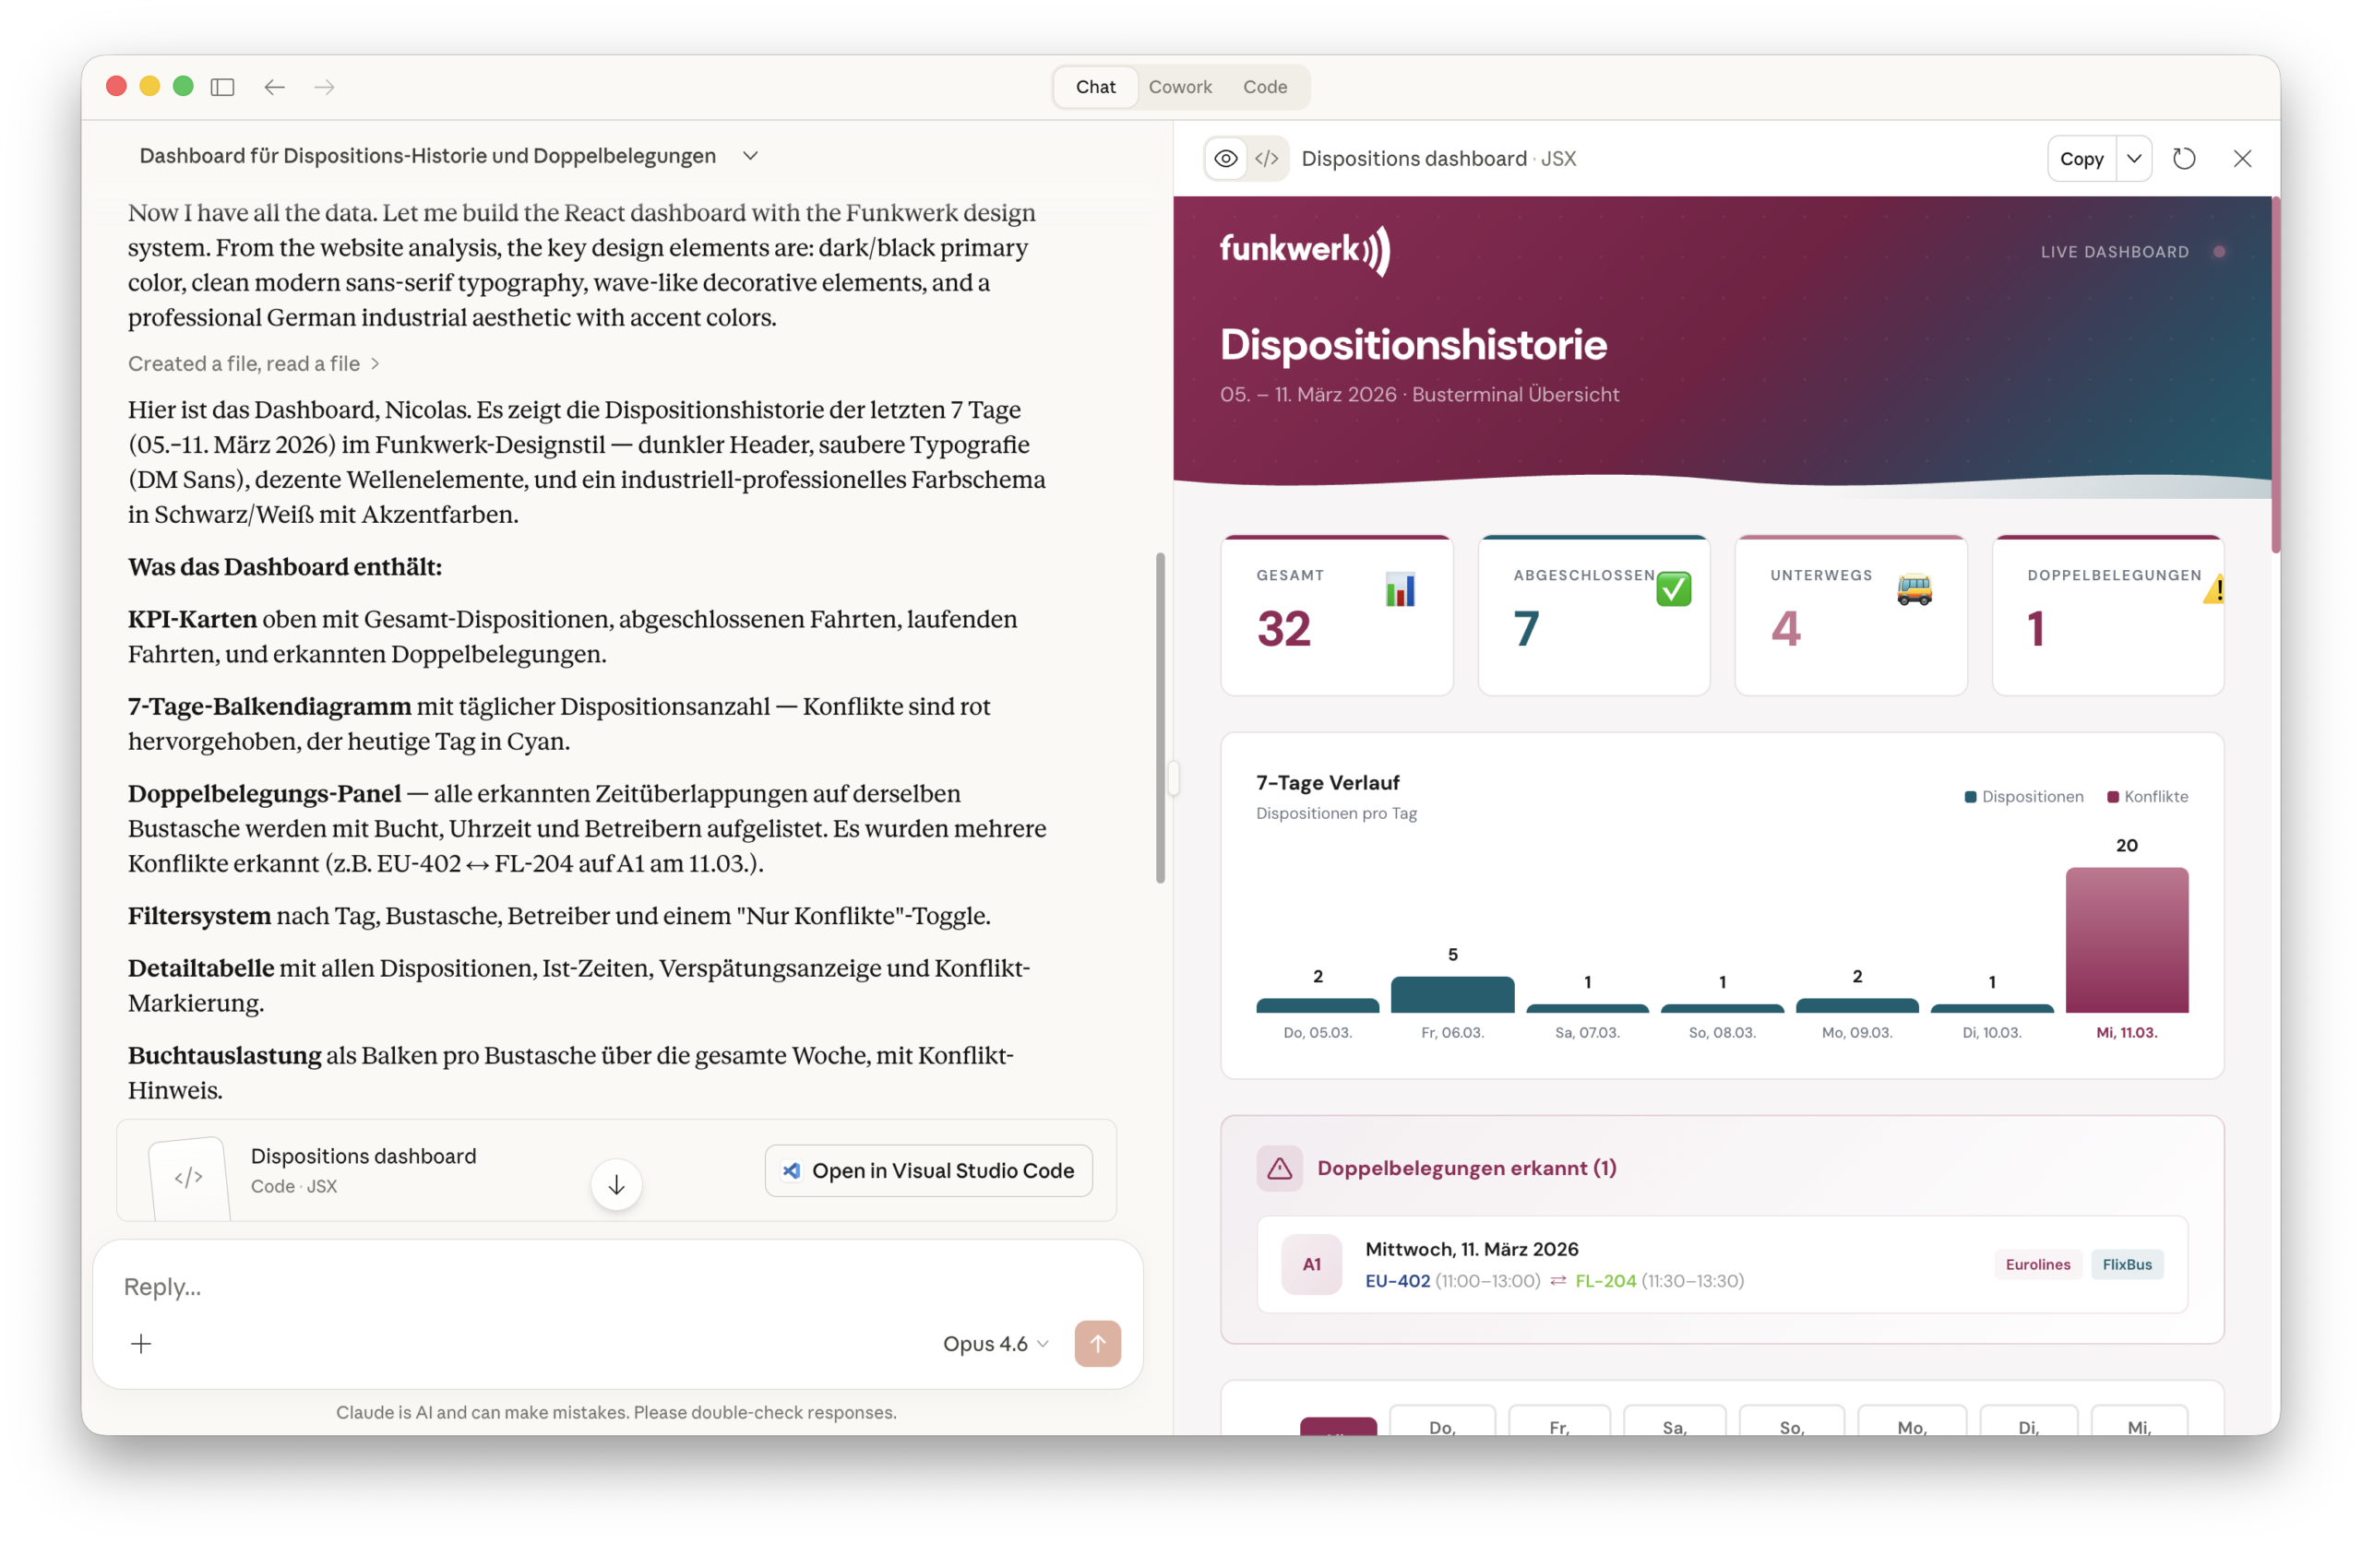Screen dimensions: 2362x1543
Task: Expand the conversation title dropdown
Action: (750, 156)
